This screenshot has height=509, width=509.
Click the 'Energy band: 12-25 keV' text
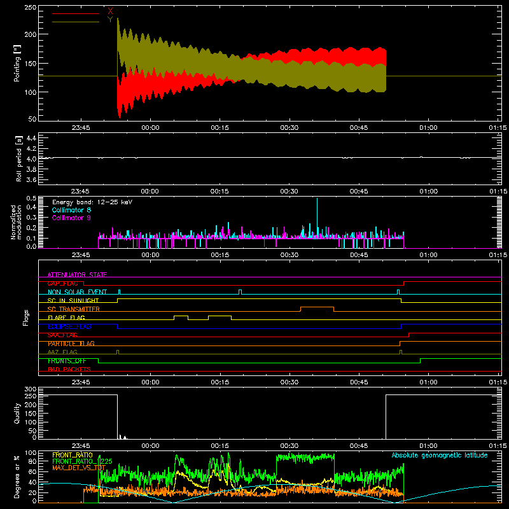tap(92, 202)
